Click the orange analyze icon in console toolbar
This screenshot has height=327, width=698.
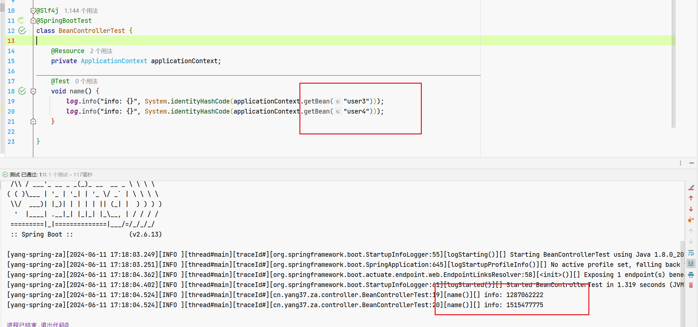[691, 220]
